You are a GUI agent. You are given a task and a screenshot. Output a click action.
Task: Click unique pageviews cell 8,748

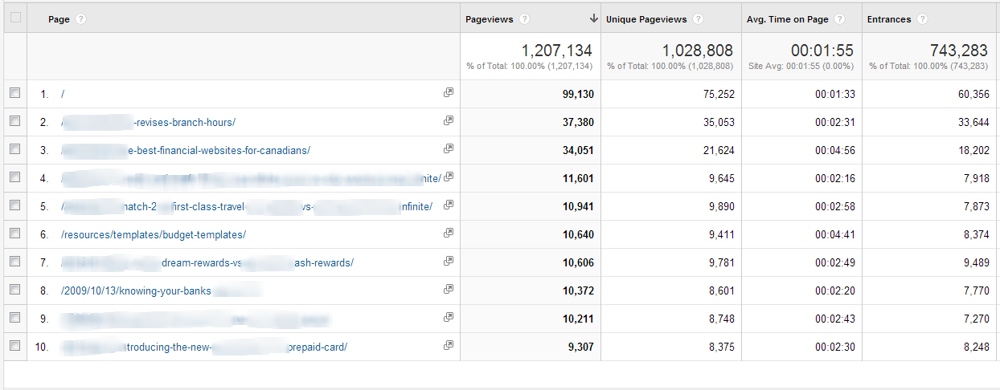pos(722,319)
